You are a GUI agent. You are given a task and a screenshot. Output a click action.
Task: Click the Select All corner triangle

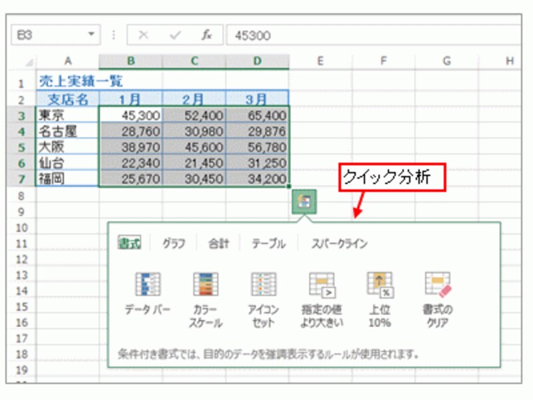29,62
